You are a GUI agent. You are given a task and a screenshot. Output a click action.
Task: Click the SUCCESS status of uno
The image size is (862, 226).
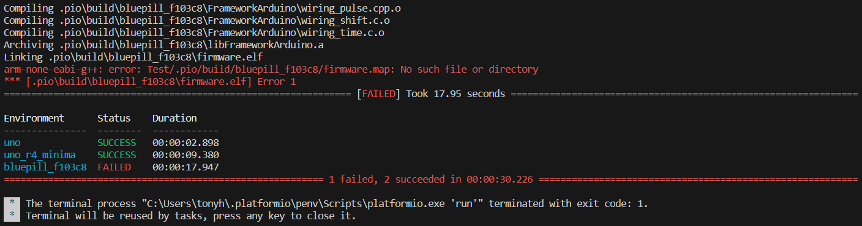tap(117, 143)
